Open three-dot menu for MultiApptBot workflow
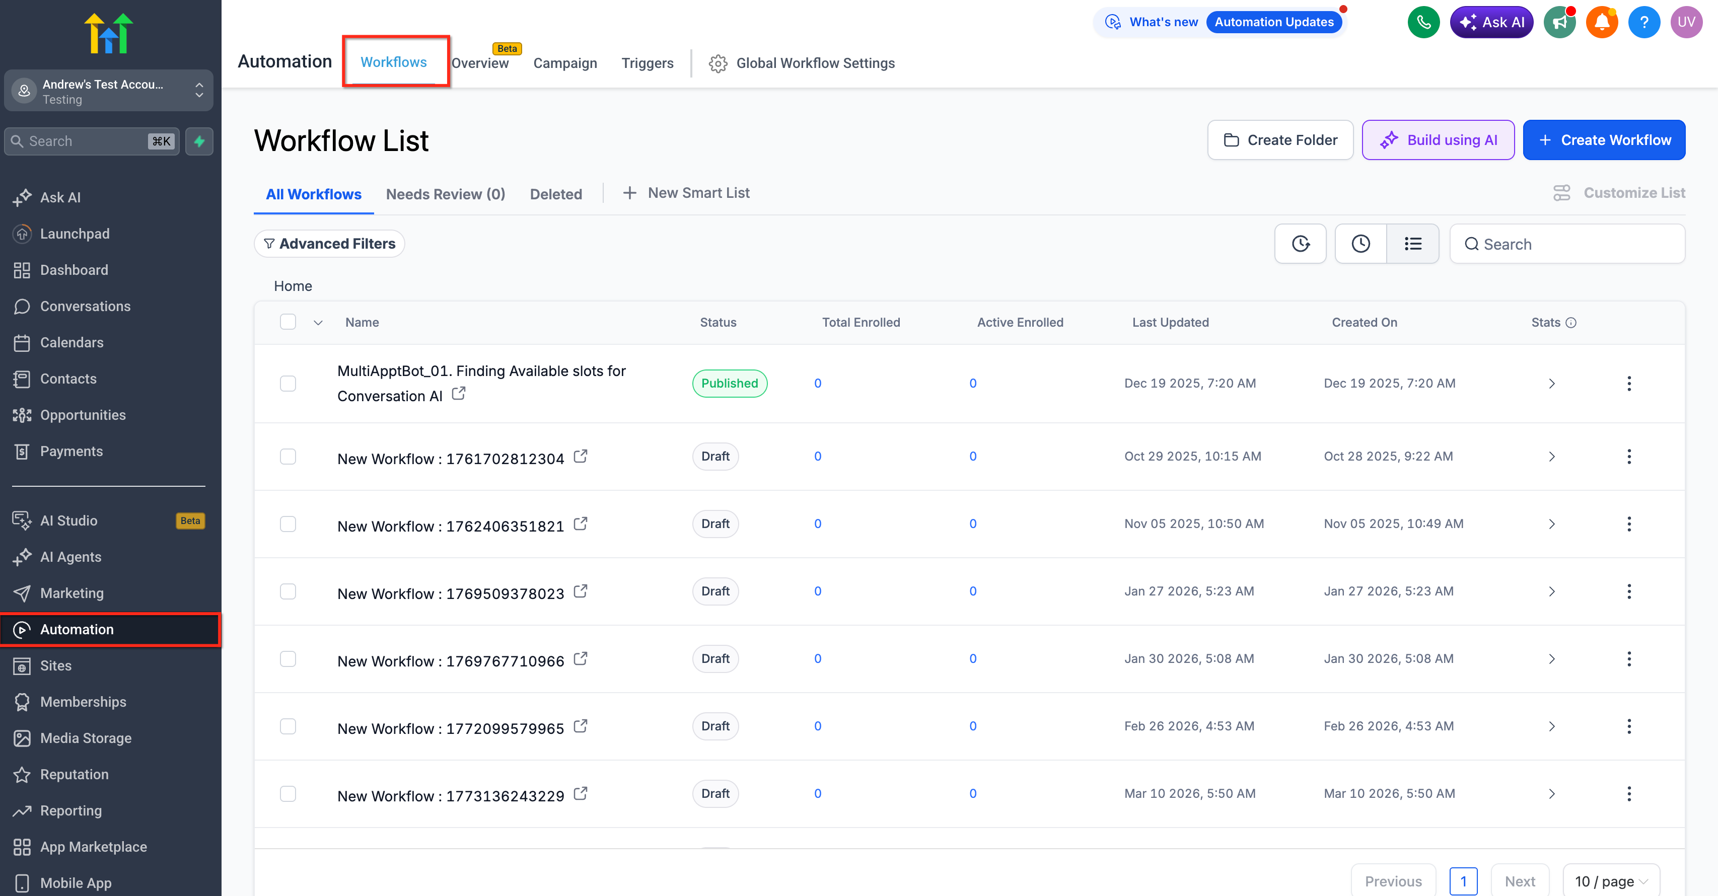 point(1629,384)
